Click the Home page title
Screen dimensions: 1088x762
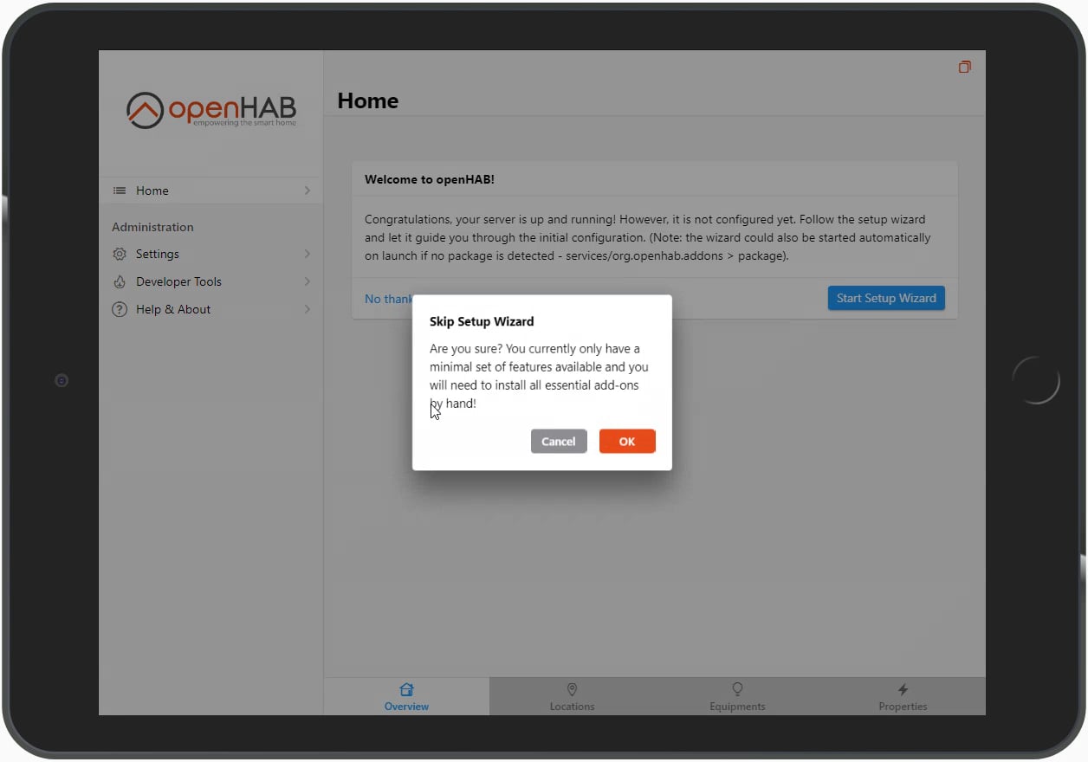368,100
